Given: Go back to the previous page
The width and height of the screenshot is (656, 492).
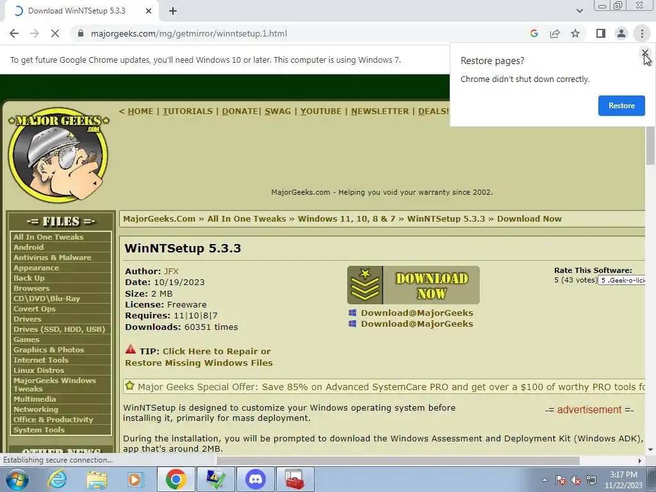Looking at the screenshot, I should [x=14, y=33].
